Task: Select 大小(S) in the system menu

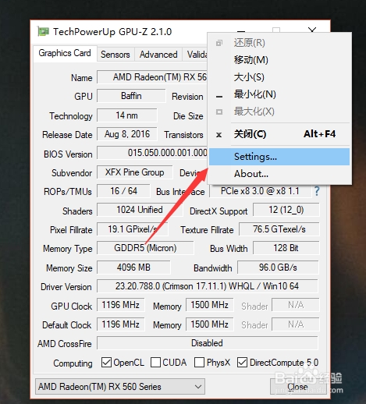Action: pyautogui.click(x=279, y=77)
